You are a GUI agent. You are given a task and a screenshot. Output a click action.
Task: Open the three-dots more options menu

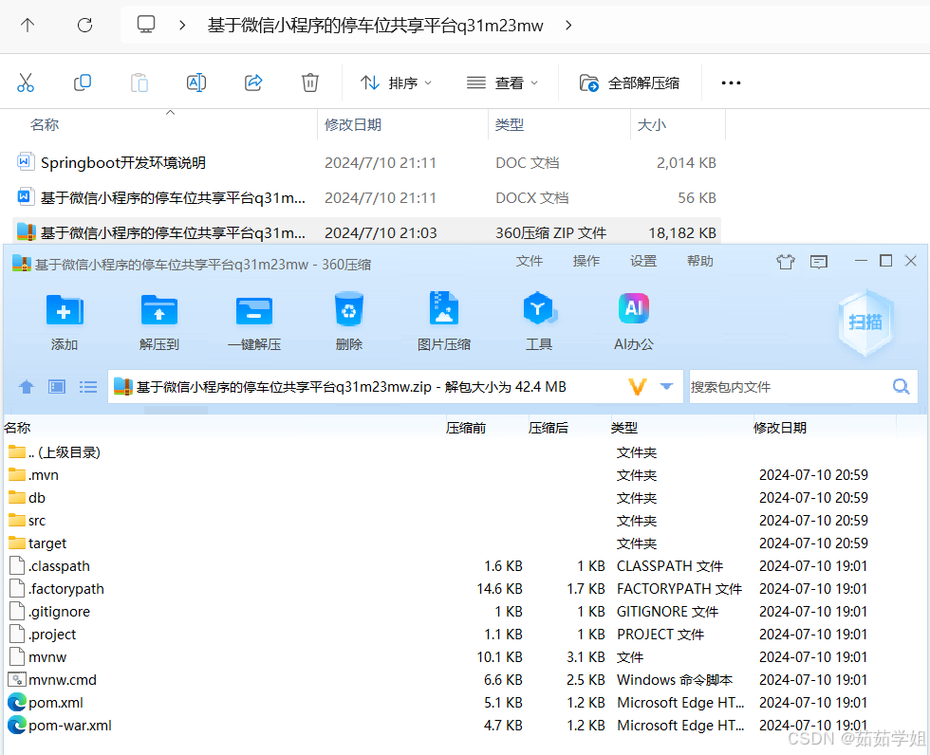pyautogui.click(x=731, y=83)
